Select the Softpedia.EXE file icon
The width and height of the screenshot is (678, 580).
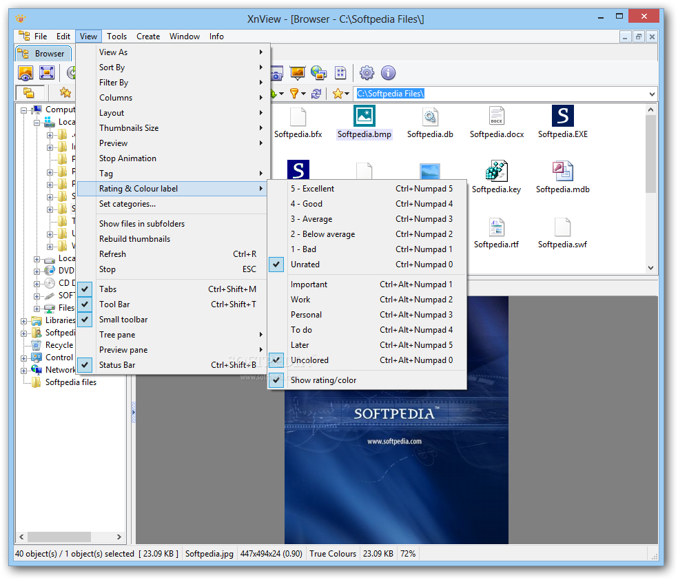562,116
